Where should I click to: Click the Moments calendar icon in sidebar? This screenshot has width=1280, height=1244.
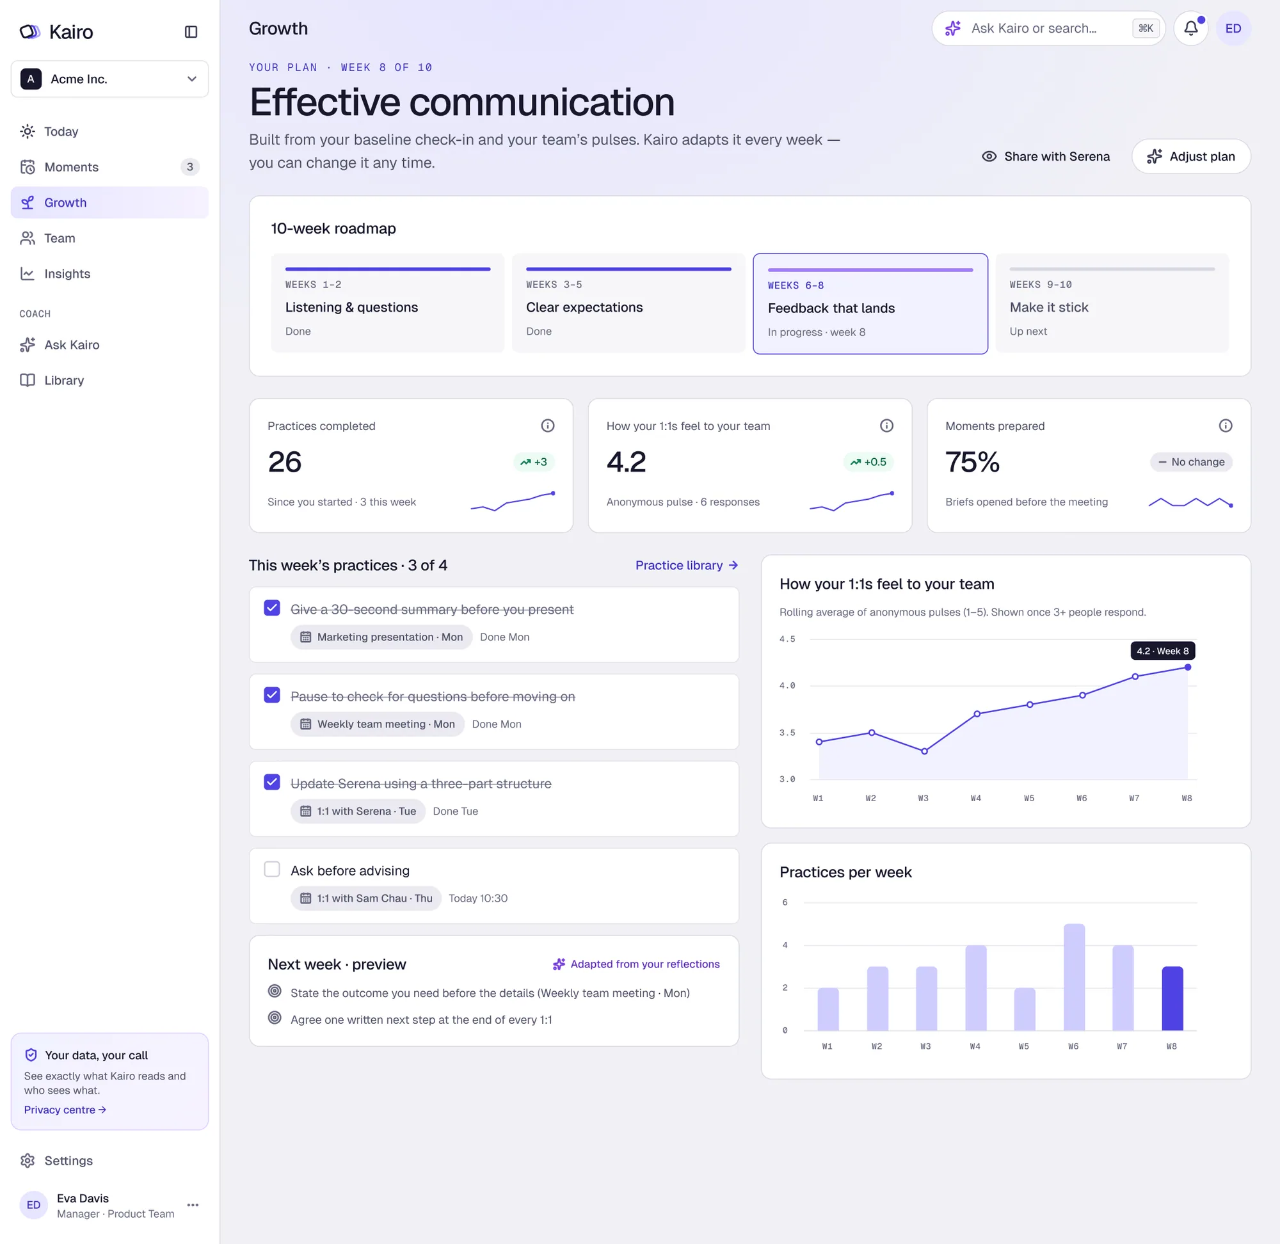[28, 166]
